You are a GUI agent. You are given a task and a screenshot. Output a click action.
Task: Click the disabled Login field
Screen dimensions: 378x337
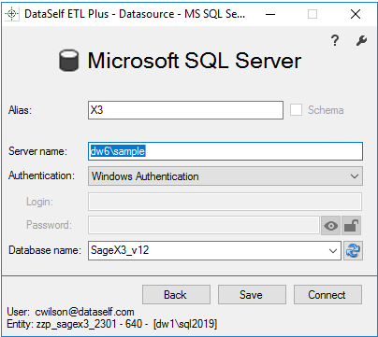point(225,202)
